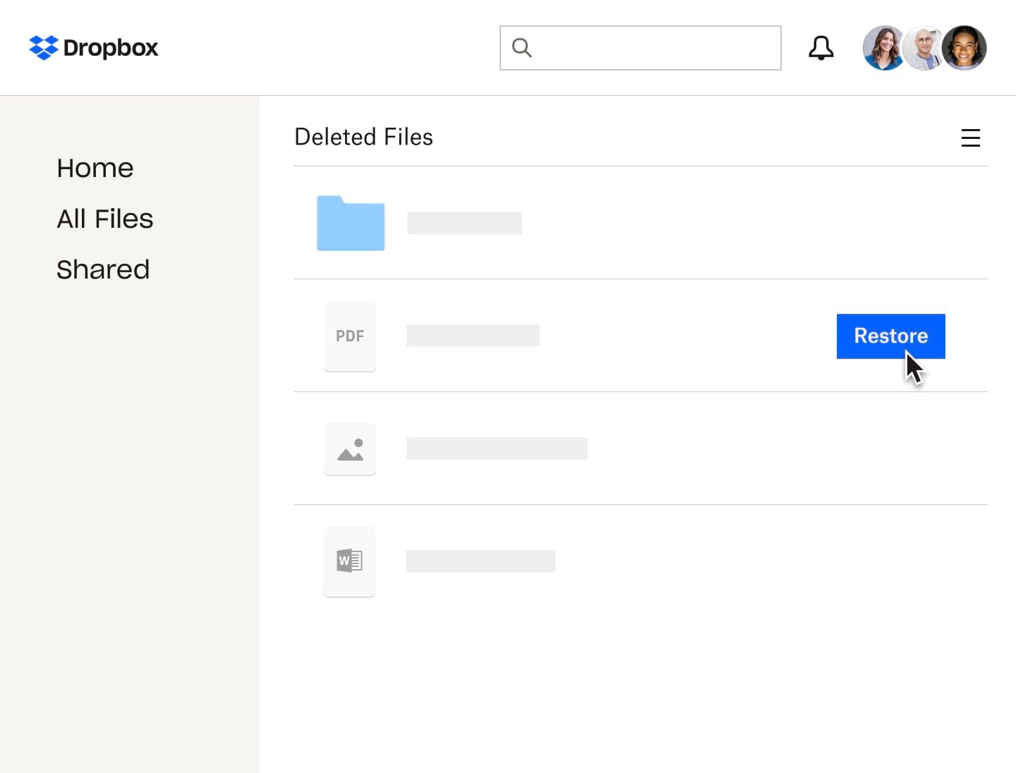Screen dimensions: 1016x773
Task: Select the blue folder icon
Action: coord(350,223)
